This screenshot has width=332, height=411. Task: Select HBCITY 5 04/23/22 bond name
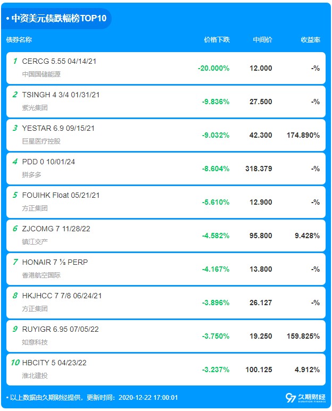54,363
